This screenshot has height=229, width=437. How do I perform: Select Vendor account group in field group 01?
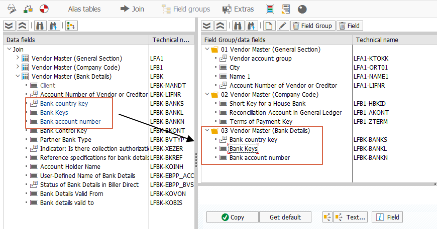(261, 58)
